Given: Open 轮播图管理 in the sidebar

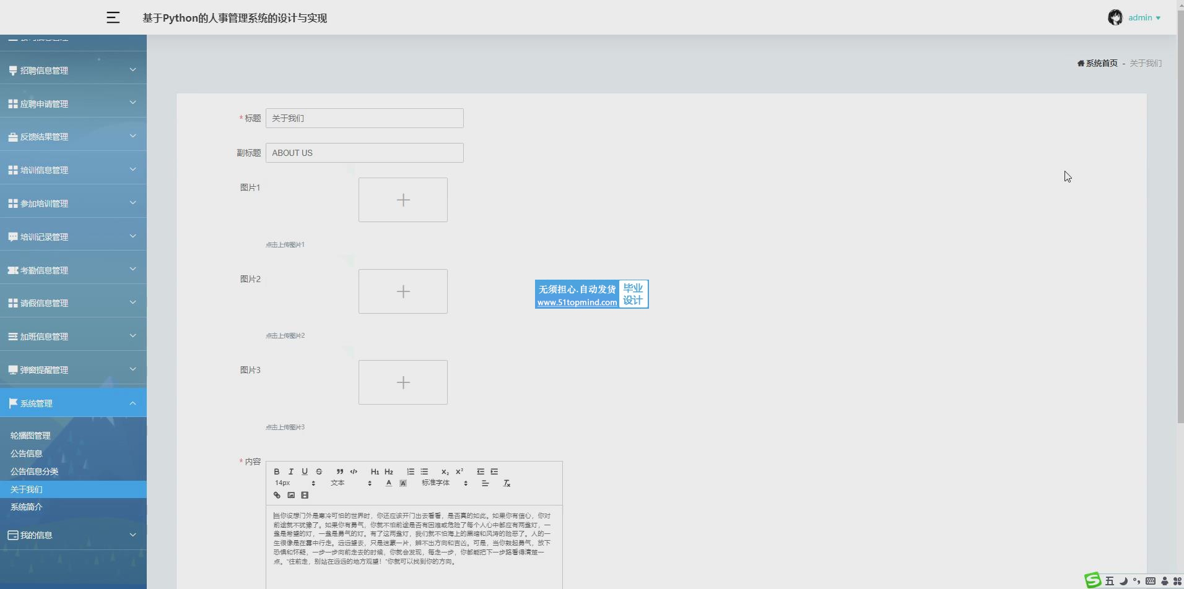Looking at the screenshot, I should [x=30, y=436].
